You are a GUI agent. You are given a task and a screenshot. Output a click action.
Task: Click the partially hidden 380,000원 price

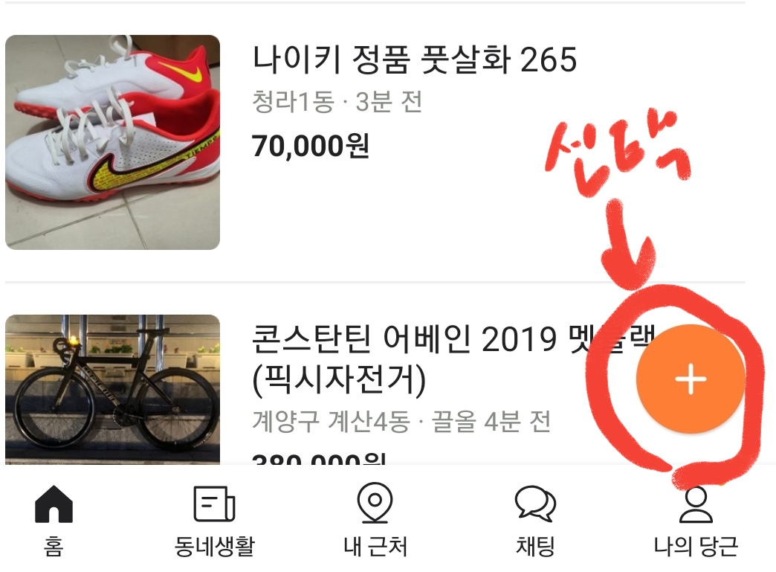point(319,459)
